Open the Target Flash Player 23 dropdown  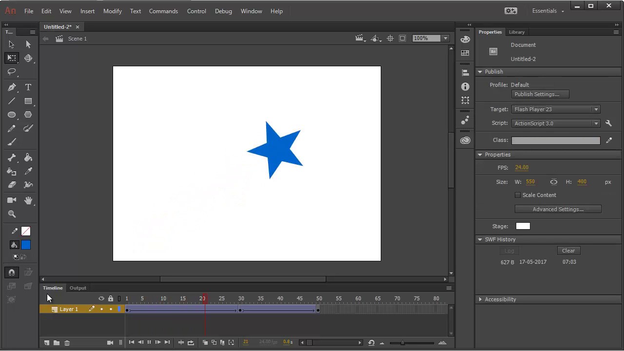click(x=556, y=110)
